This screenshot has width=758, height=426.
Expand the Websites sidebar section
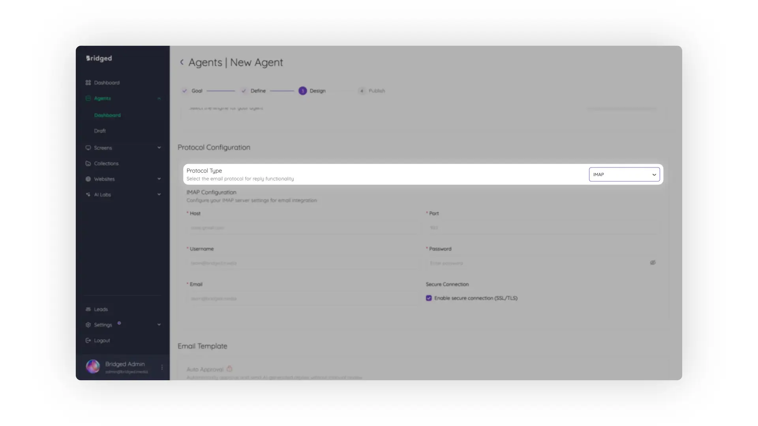[159, 179]
